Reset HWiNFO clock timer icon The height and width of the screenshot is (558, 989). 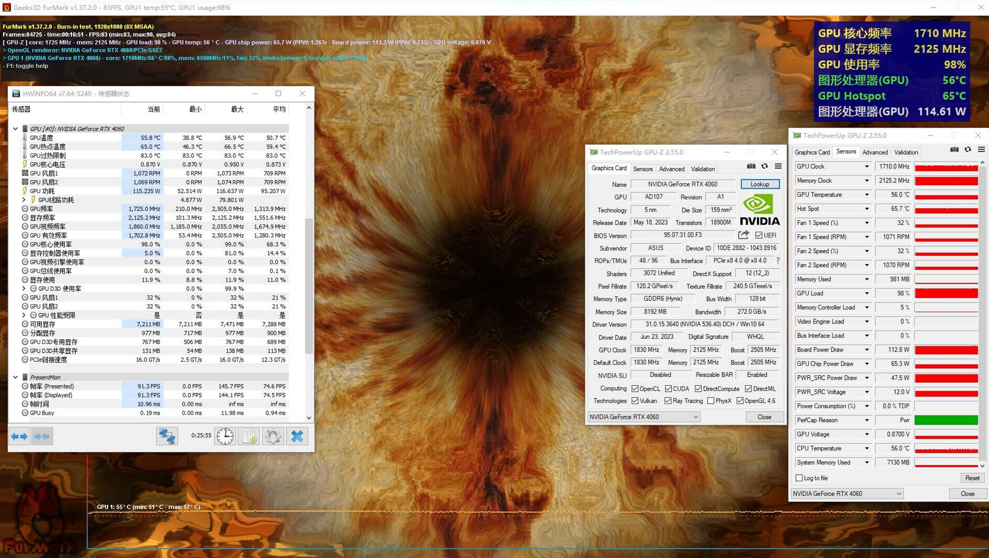pyautogui.click(x=225, y=436)
